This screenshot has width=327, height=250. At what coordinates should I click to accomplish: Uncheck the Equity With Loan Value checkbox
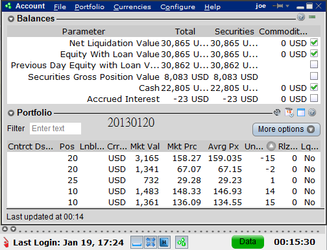(x=314, y=53)
